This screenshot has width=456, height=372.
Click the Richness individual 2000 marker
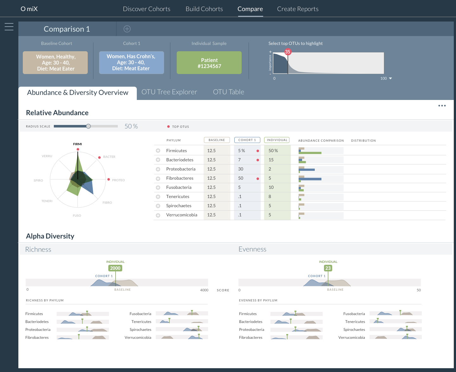(115, 268)
